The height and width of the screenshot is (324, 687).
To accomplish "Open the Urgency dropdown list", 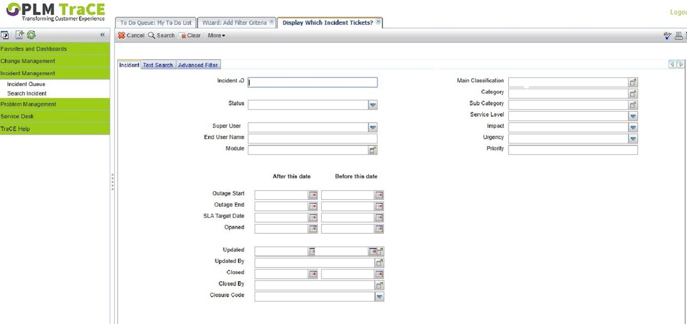I will 633,139.
